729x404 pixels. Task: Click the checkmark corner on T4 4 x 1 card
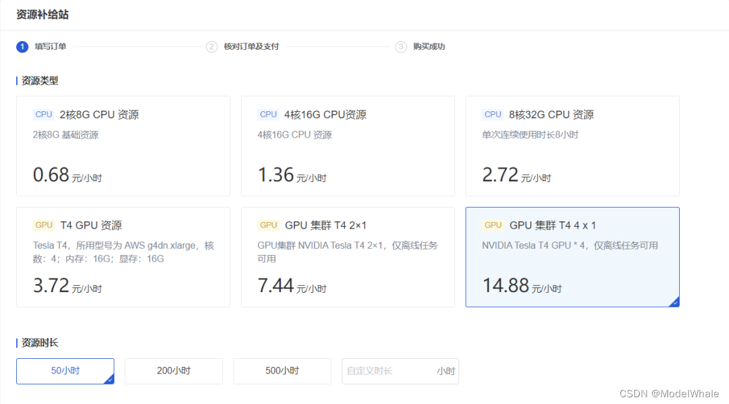coord(675,303)
